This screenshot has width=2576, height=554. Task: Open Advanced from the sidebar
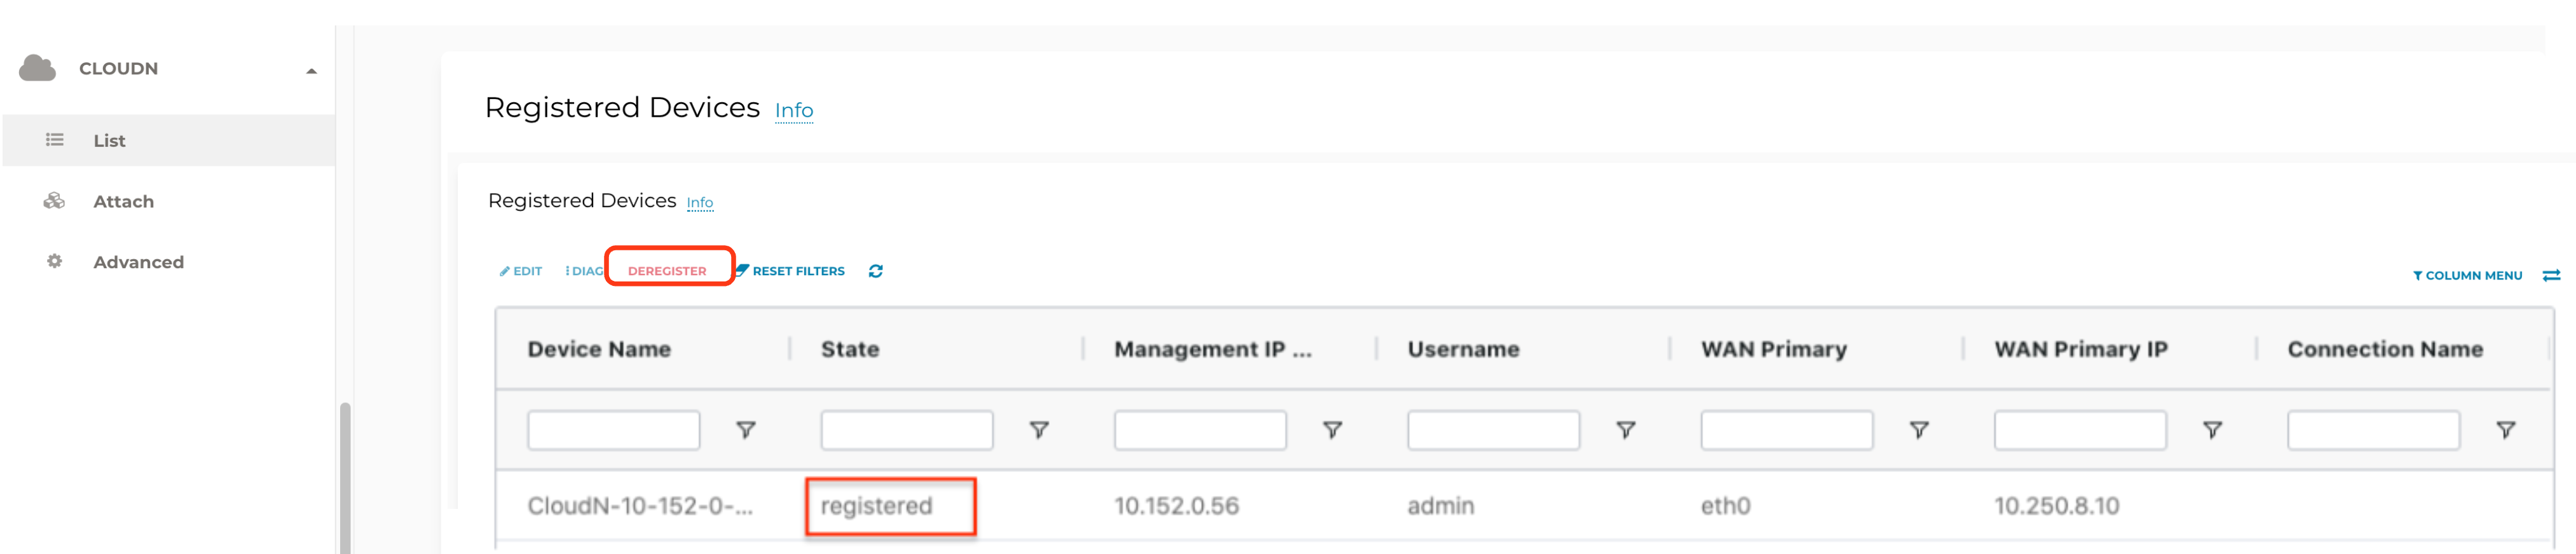[138, 261]
